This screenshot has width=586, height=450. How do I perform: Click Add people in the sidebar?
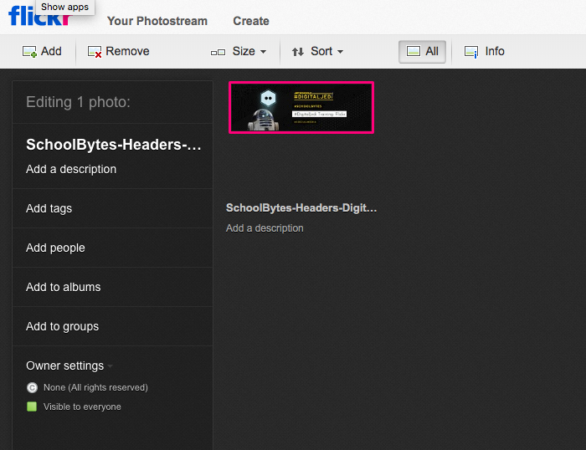(55, 248)
